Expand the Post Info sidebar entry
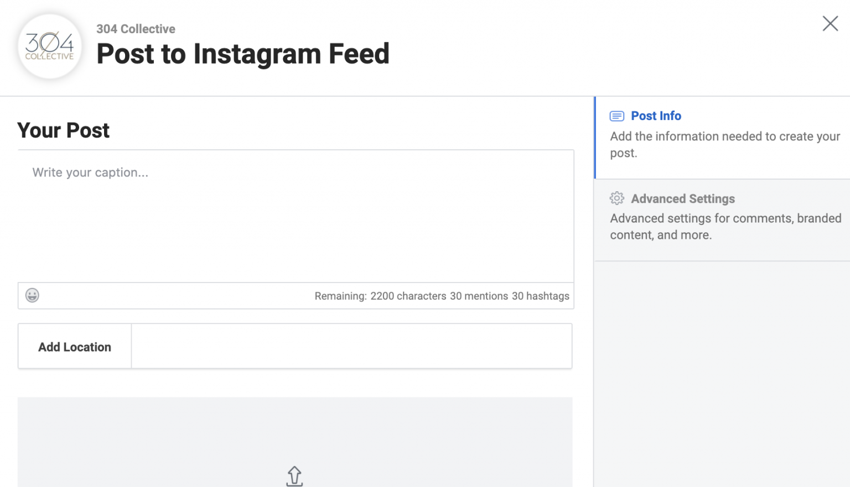Screen dimensions: 850x487 [x=656, y=116]
